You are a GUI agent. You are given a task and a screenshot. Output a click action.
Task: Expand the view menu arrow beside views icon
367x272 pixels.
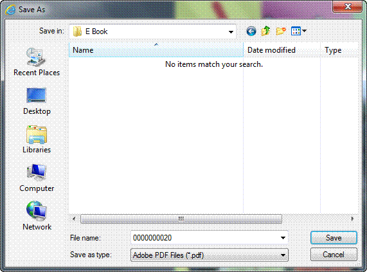tap(304, 31)
